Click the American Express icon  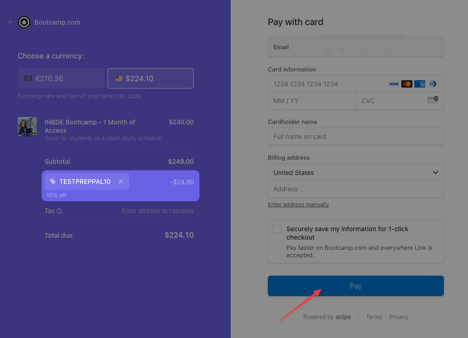pos(420,84)
